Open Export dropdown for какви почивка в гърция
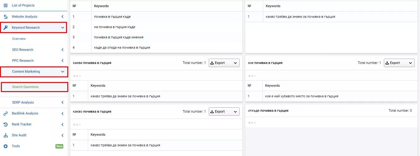This screenshot has width=420, height=156. pyautogui.click(x=224, y=63)
